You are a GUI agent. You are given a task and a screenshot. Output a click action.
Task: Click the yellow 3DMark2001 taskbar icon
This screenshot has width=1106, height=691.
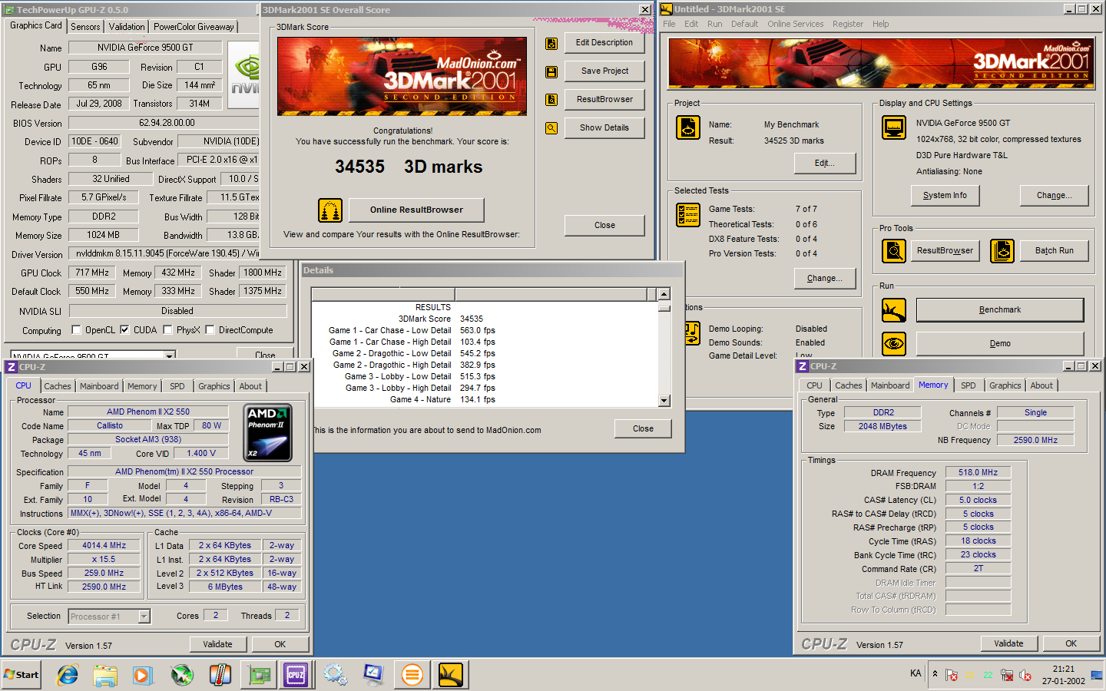[451, 675]
